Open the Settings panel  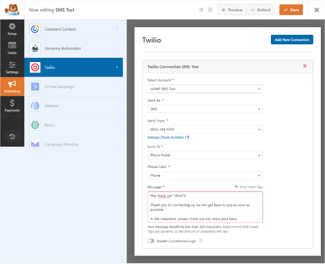[x=12, y=67]
